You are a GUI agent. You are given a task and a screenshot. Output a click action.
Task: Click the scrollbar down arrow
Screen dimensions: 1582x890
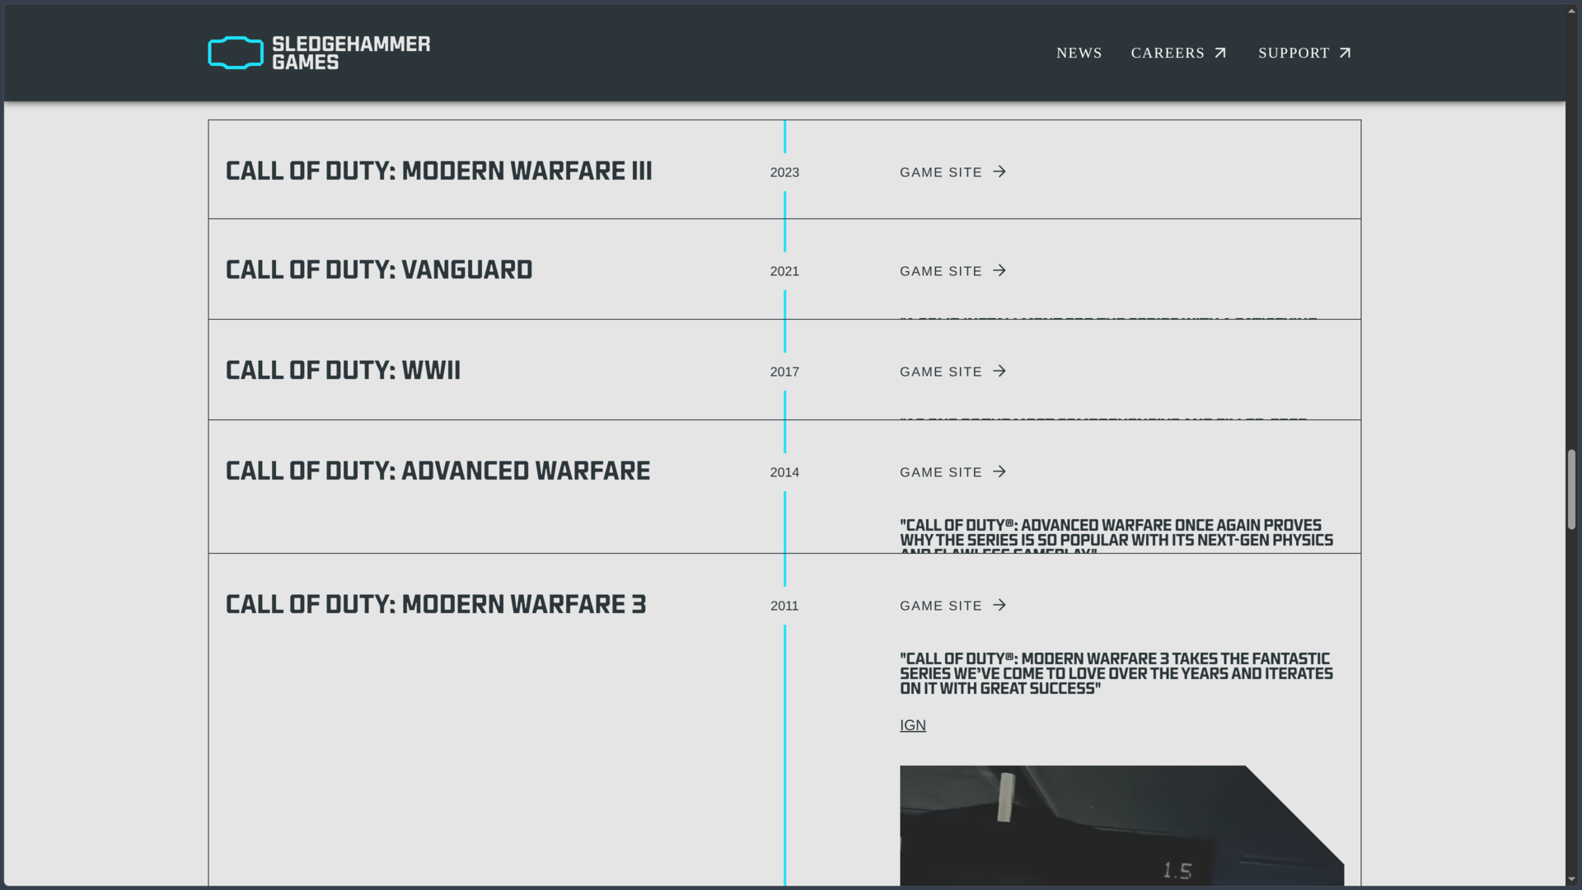(1571, 879)
